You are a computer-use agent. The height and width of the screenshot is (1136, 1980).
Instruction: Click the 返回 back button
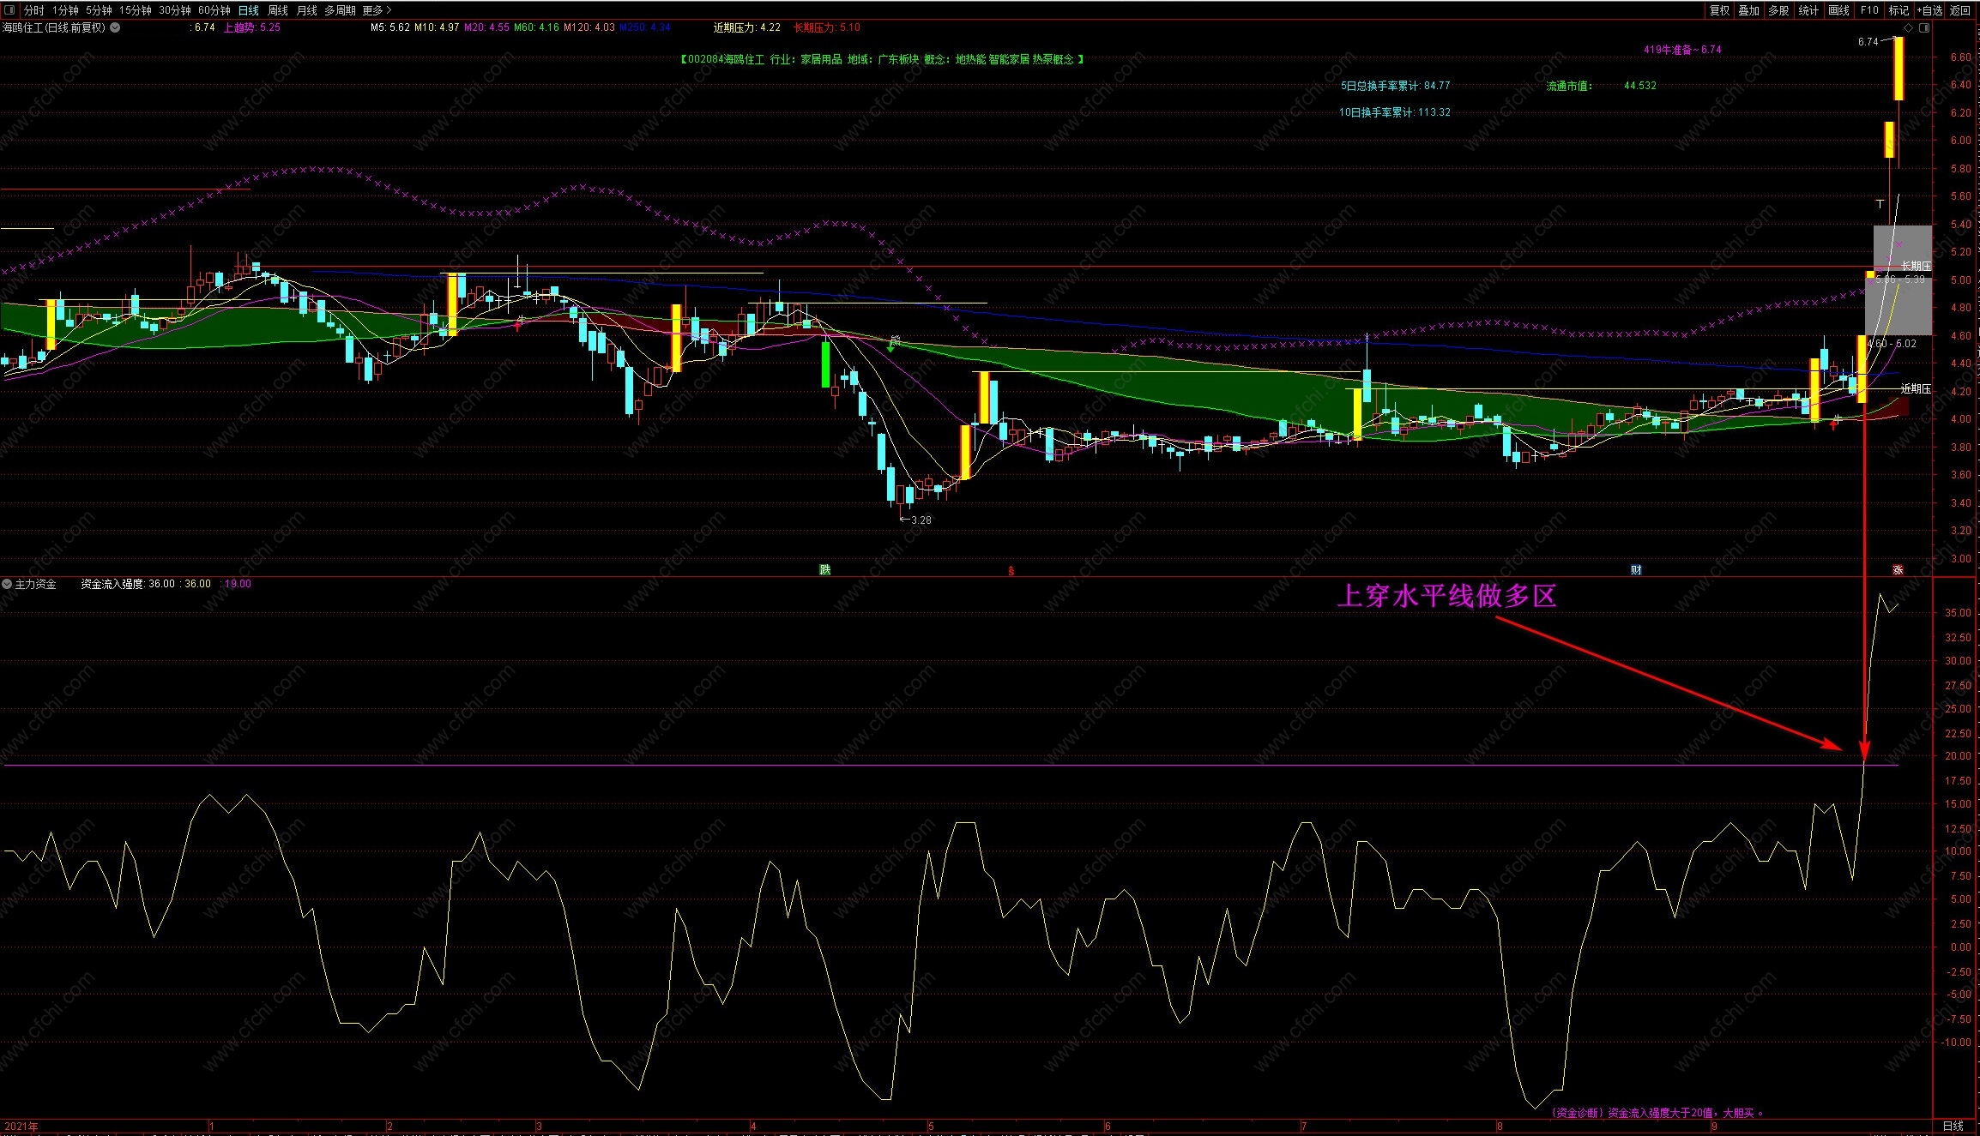1959,10
